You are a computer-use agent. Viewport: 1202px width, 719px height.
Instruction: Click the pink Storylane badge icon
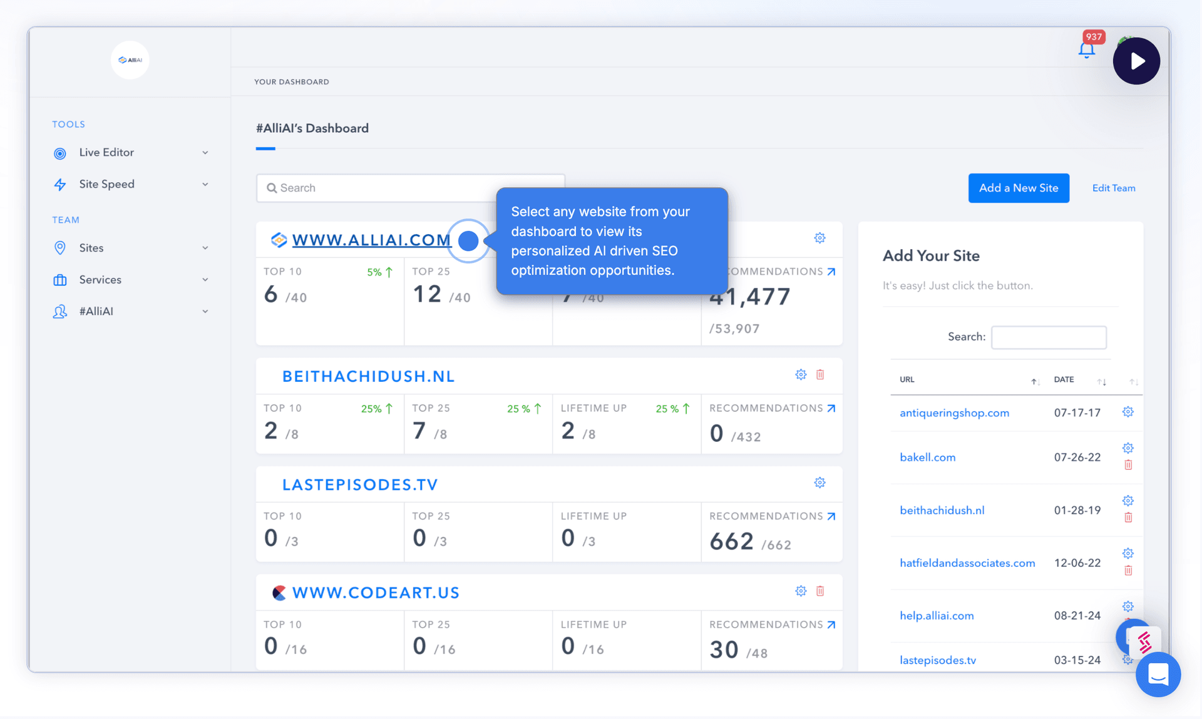1144,641
